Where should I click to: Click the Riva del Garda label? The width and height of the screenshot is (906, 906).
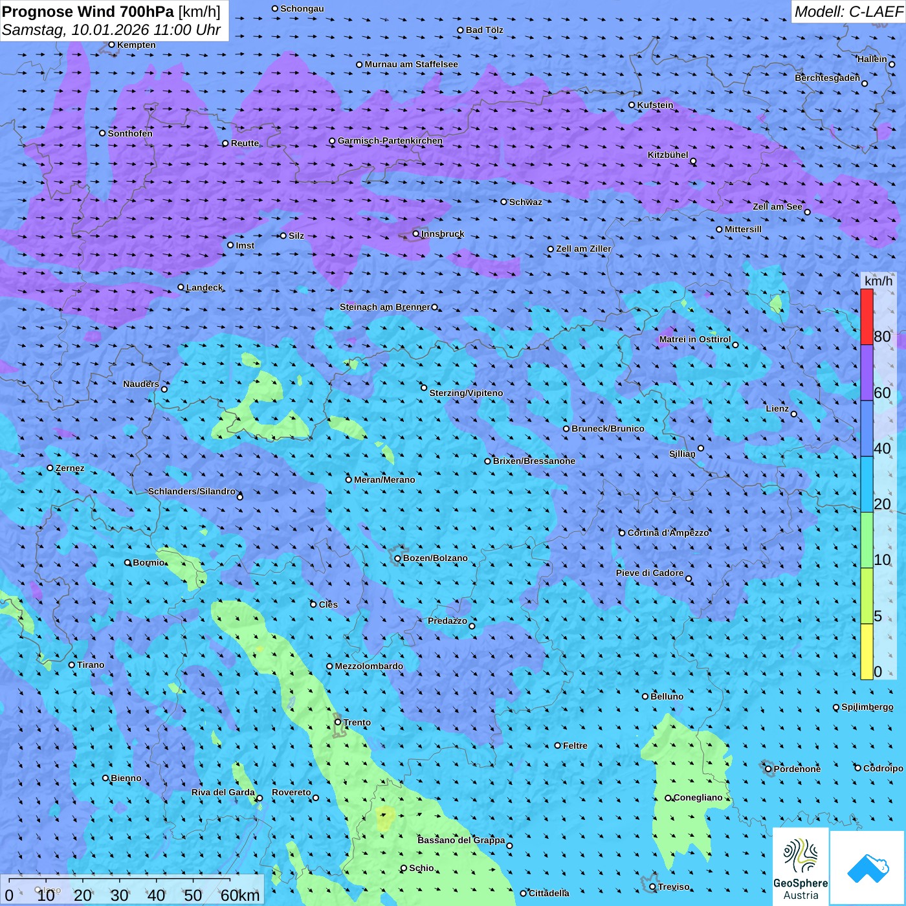pyautogui.click(x=223, y=792)
